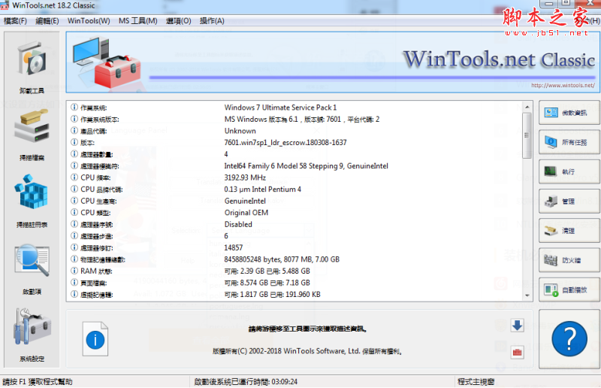Viewport: 601px width, 388px height.
Task: Click the 管理 button
Action: (x=569, y=201)
